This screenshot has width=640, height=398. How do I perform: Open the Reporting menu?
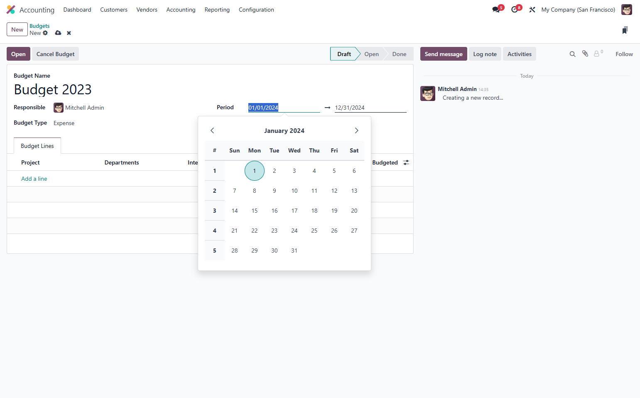click(217, 10)
